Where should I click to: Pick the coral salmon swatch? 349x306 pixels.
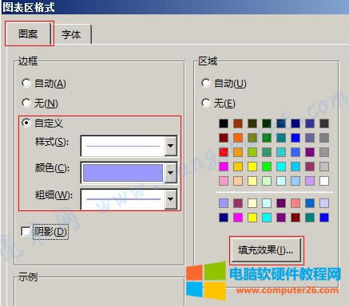[x=295, y=203]
